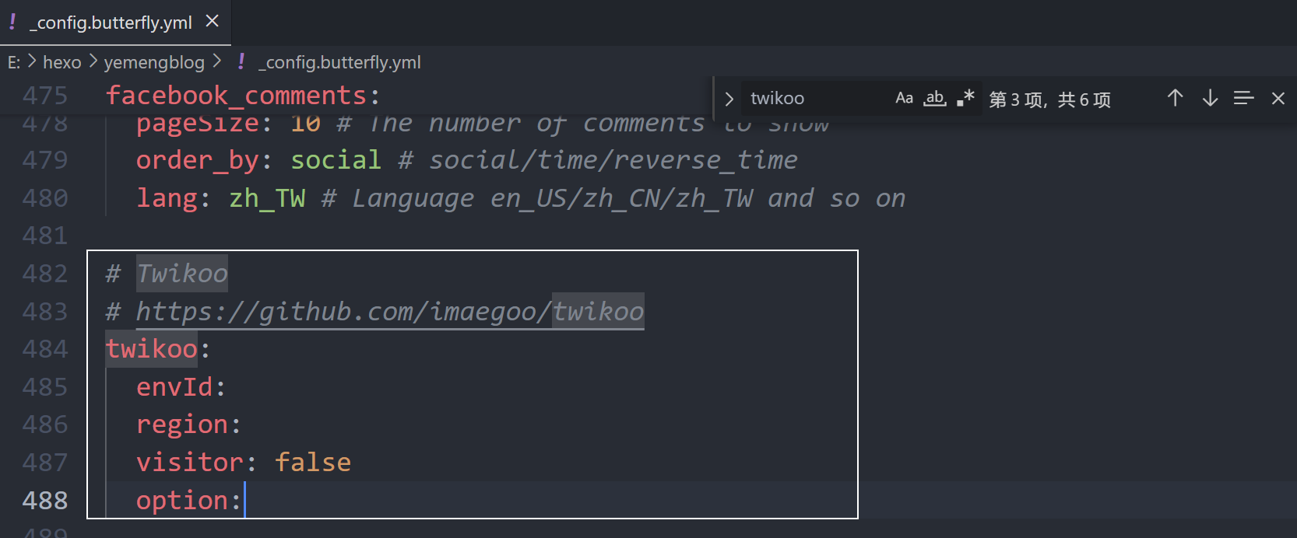
Task: Close the find widget
Action: click(x=1278, y=98)
